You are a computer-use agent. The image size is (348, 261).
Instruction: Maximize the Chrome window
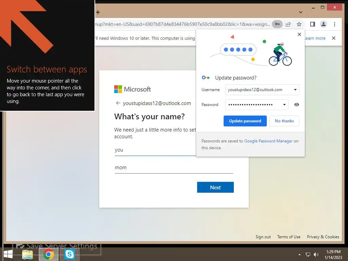[x=323, y=7]
